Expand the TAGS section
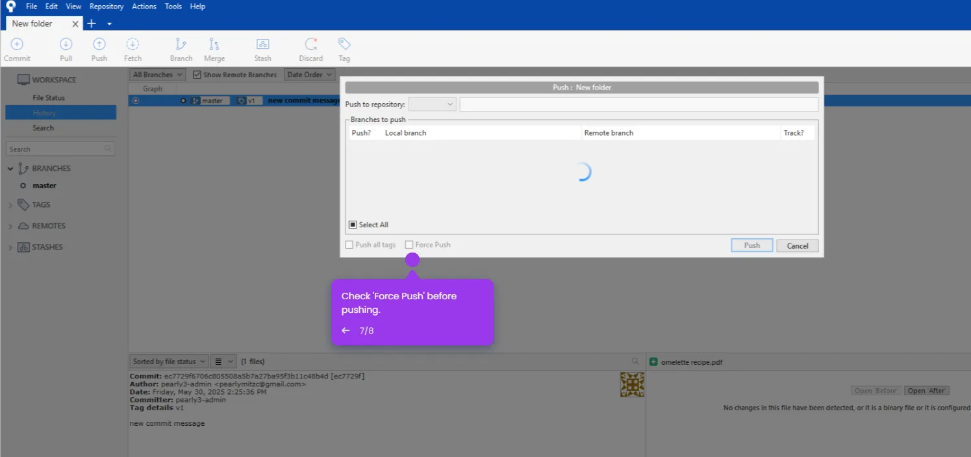Viewport: 971px width, 457px height. [10, 205]
